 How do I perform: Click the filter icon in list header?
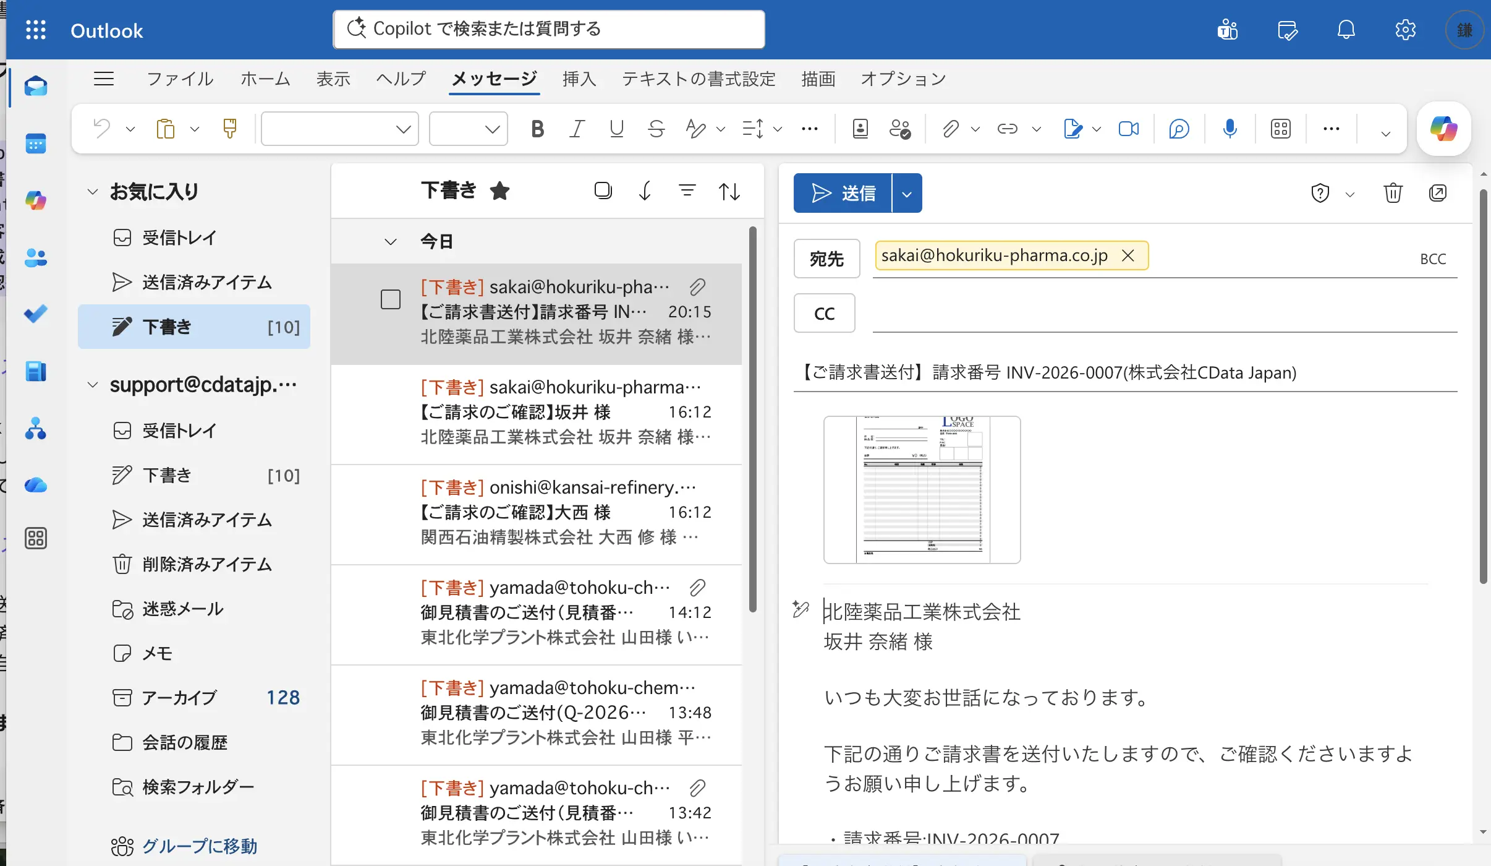click(x=687, y=191)
